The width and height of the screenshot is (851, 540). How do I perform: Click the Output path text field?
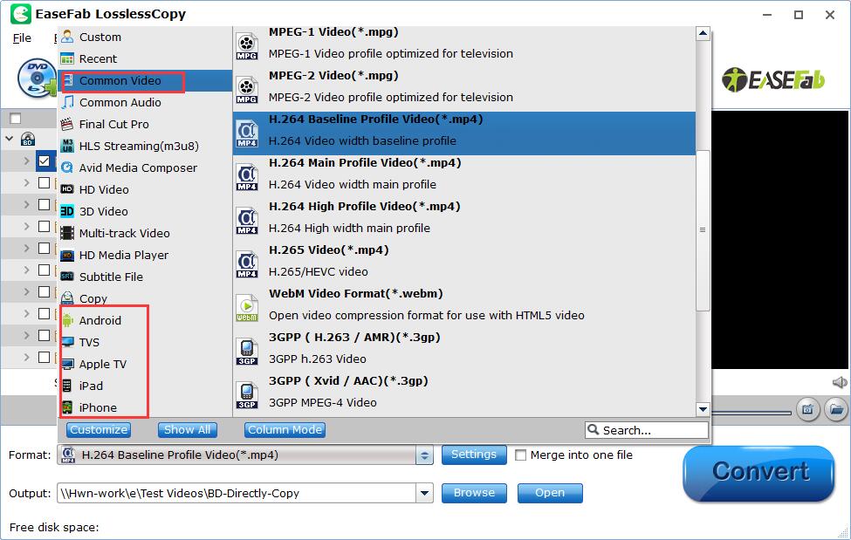(x=237, y=493)
